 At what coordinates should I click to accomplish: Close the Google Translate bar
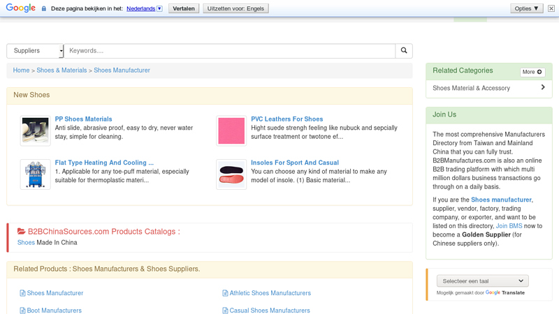(551, 8)
